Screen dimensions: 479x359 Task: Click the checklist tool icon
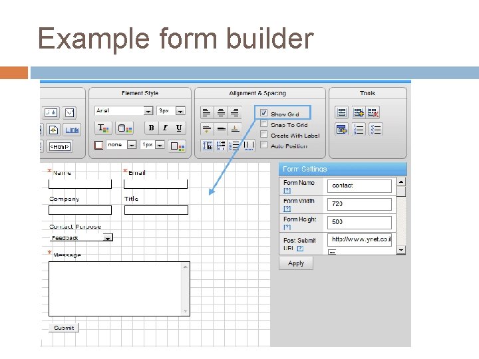click(x=375, y=129)
